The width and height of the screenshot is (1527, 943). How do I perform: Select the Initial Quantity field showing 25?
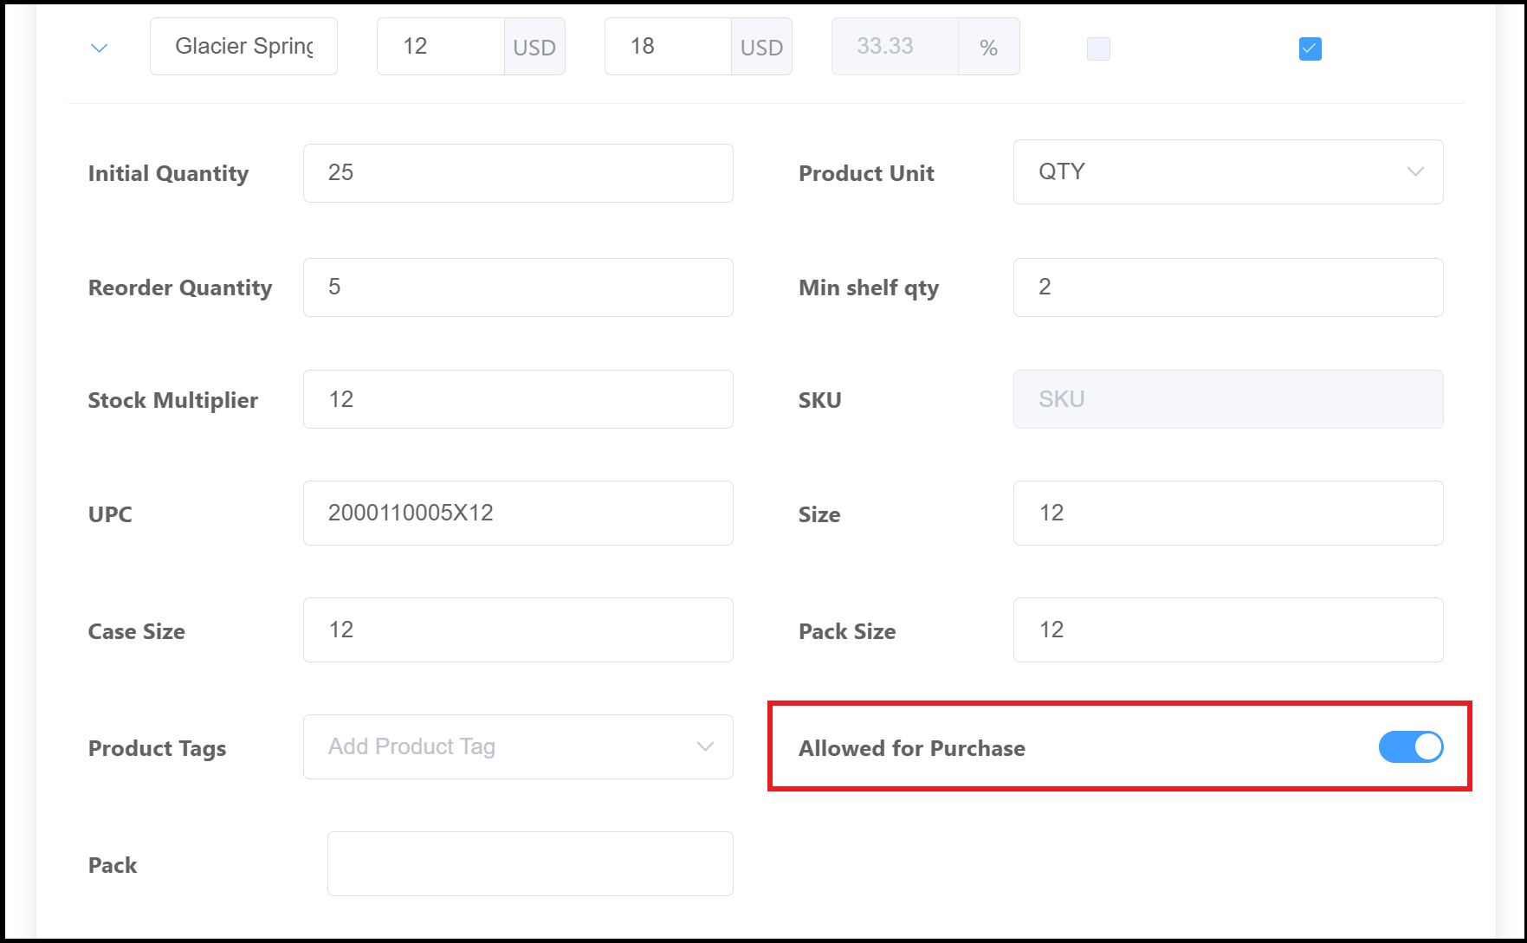[517, 172]
